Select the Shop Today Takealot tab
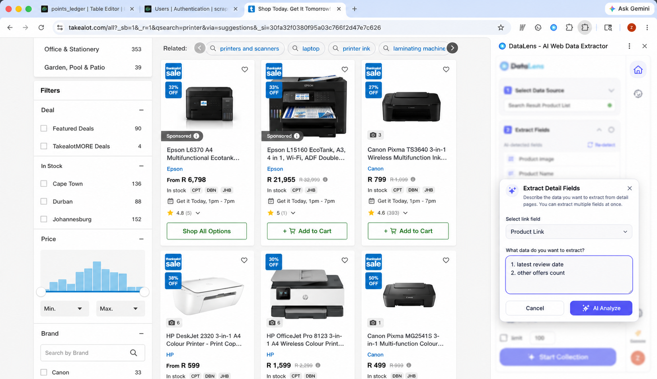Screen dimensions: 657x379 (x=294, y=9)
